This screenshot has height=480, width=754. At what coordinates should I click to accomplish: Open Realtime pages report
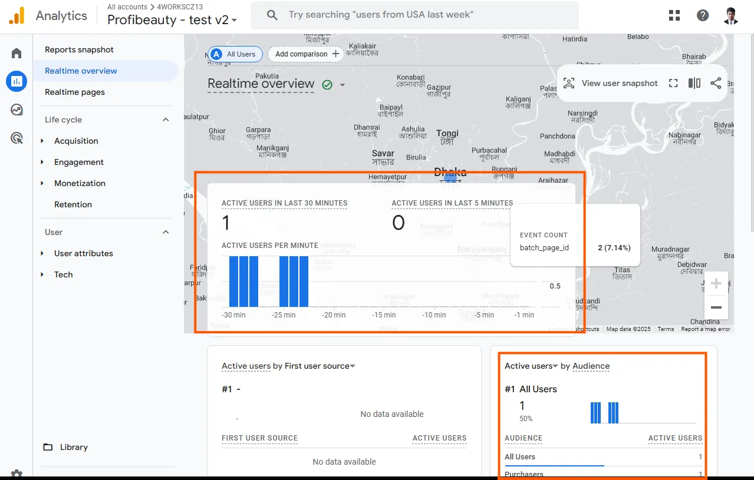pyautogui.click(x=75, y=92)
